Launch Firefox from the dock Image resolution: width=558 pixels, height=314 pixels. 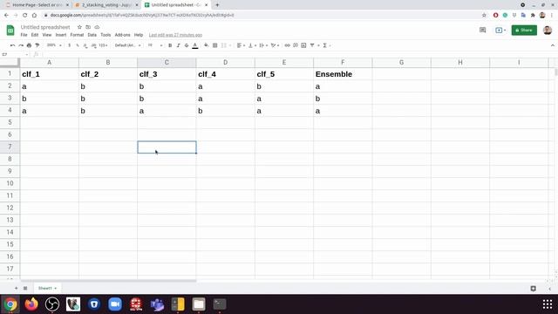(x=31, y=304)
